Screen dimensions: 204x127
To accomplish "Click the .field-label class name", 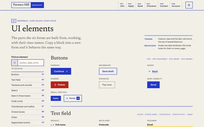I will [x=151, y=114].
